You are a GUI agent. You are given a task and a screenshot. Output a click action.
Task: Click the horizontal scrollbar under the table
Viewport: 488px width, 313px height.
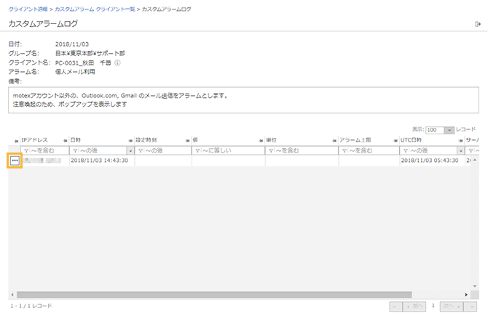click(219, 295)
